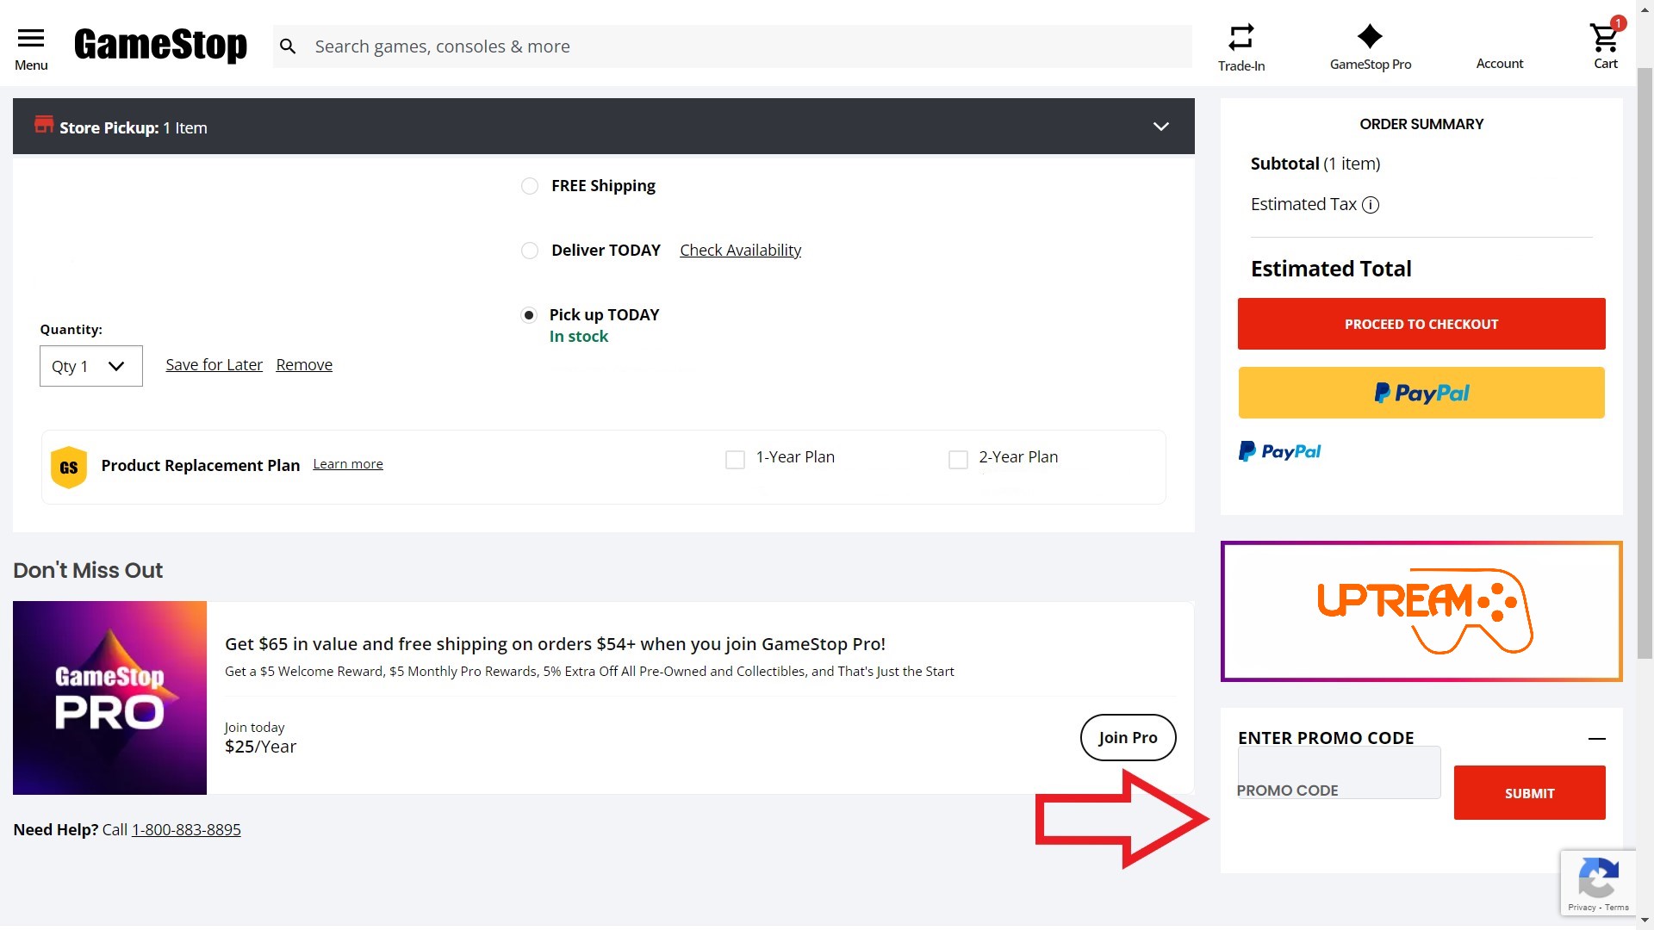Click the "Subtotal (1 item)" text
1654x930 pixels.
point(1315,164)
